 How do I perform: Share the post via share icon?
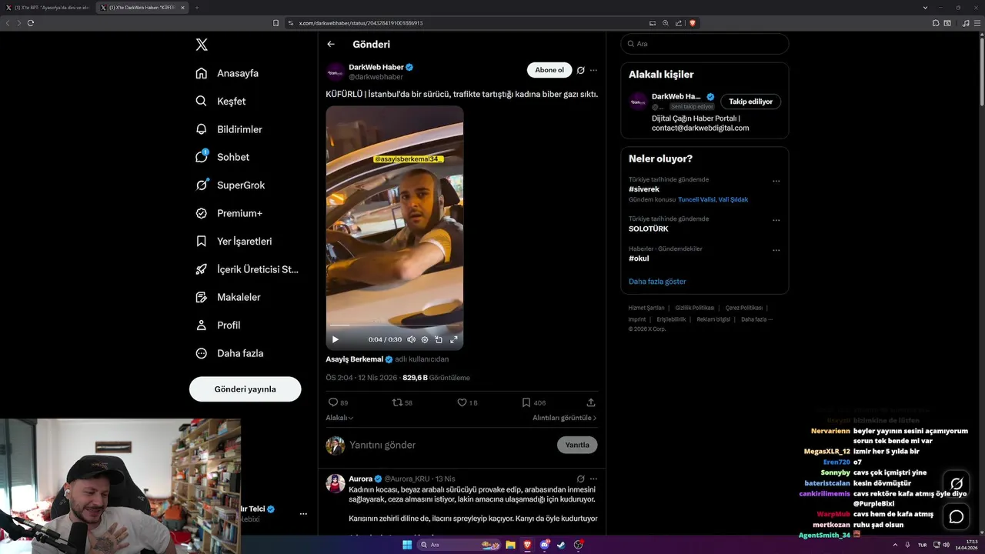click(x=591, y=402)
